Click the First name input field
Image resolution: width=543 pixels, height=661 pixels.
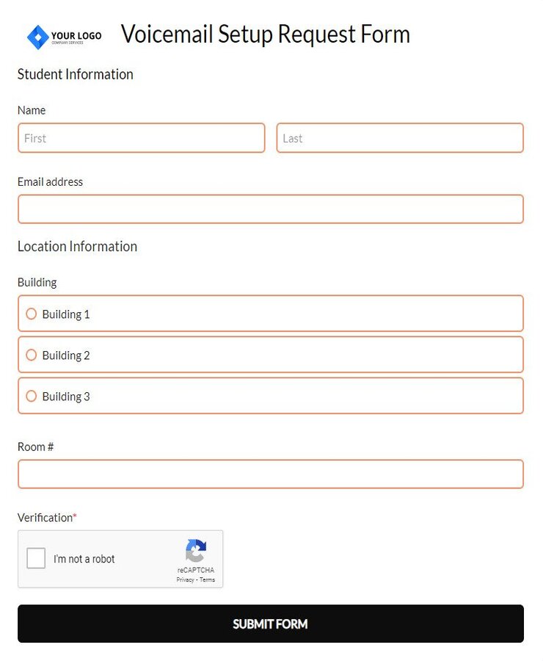coord(141,138)
